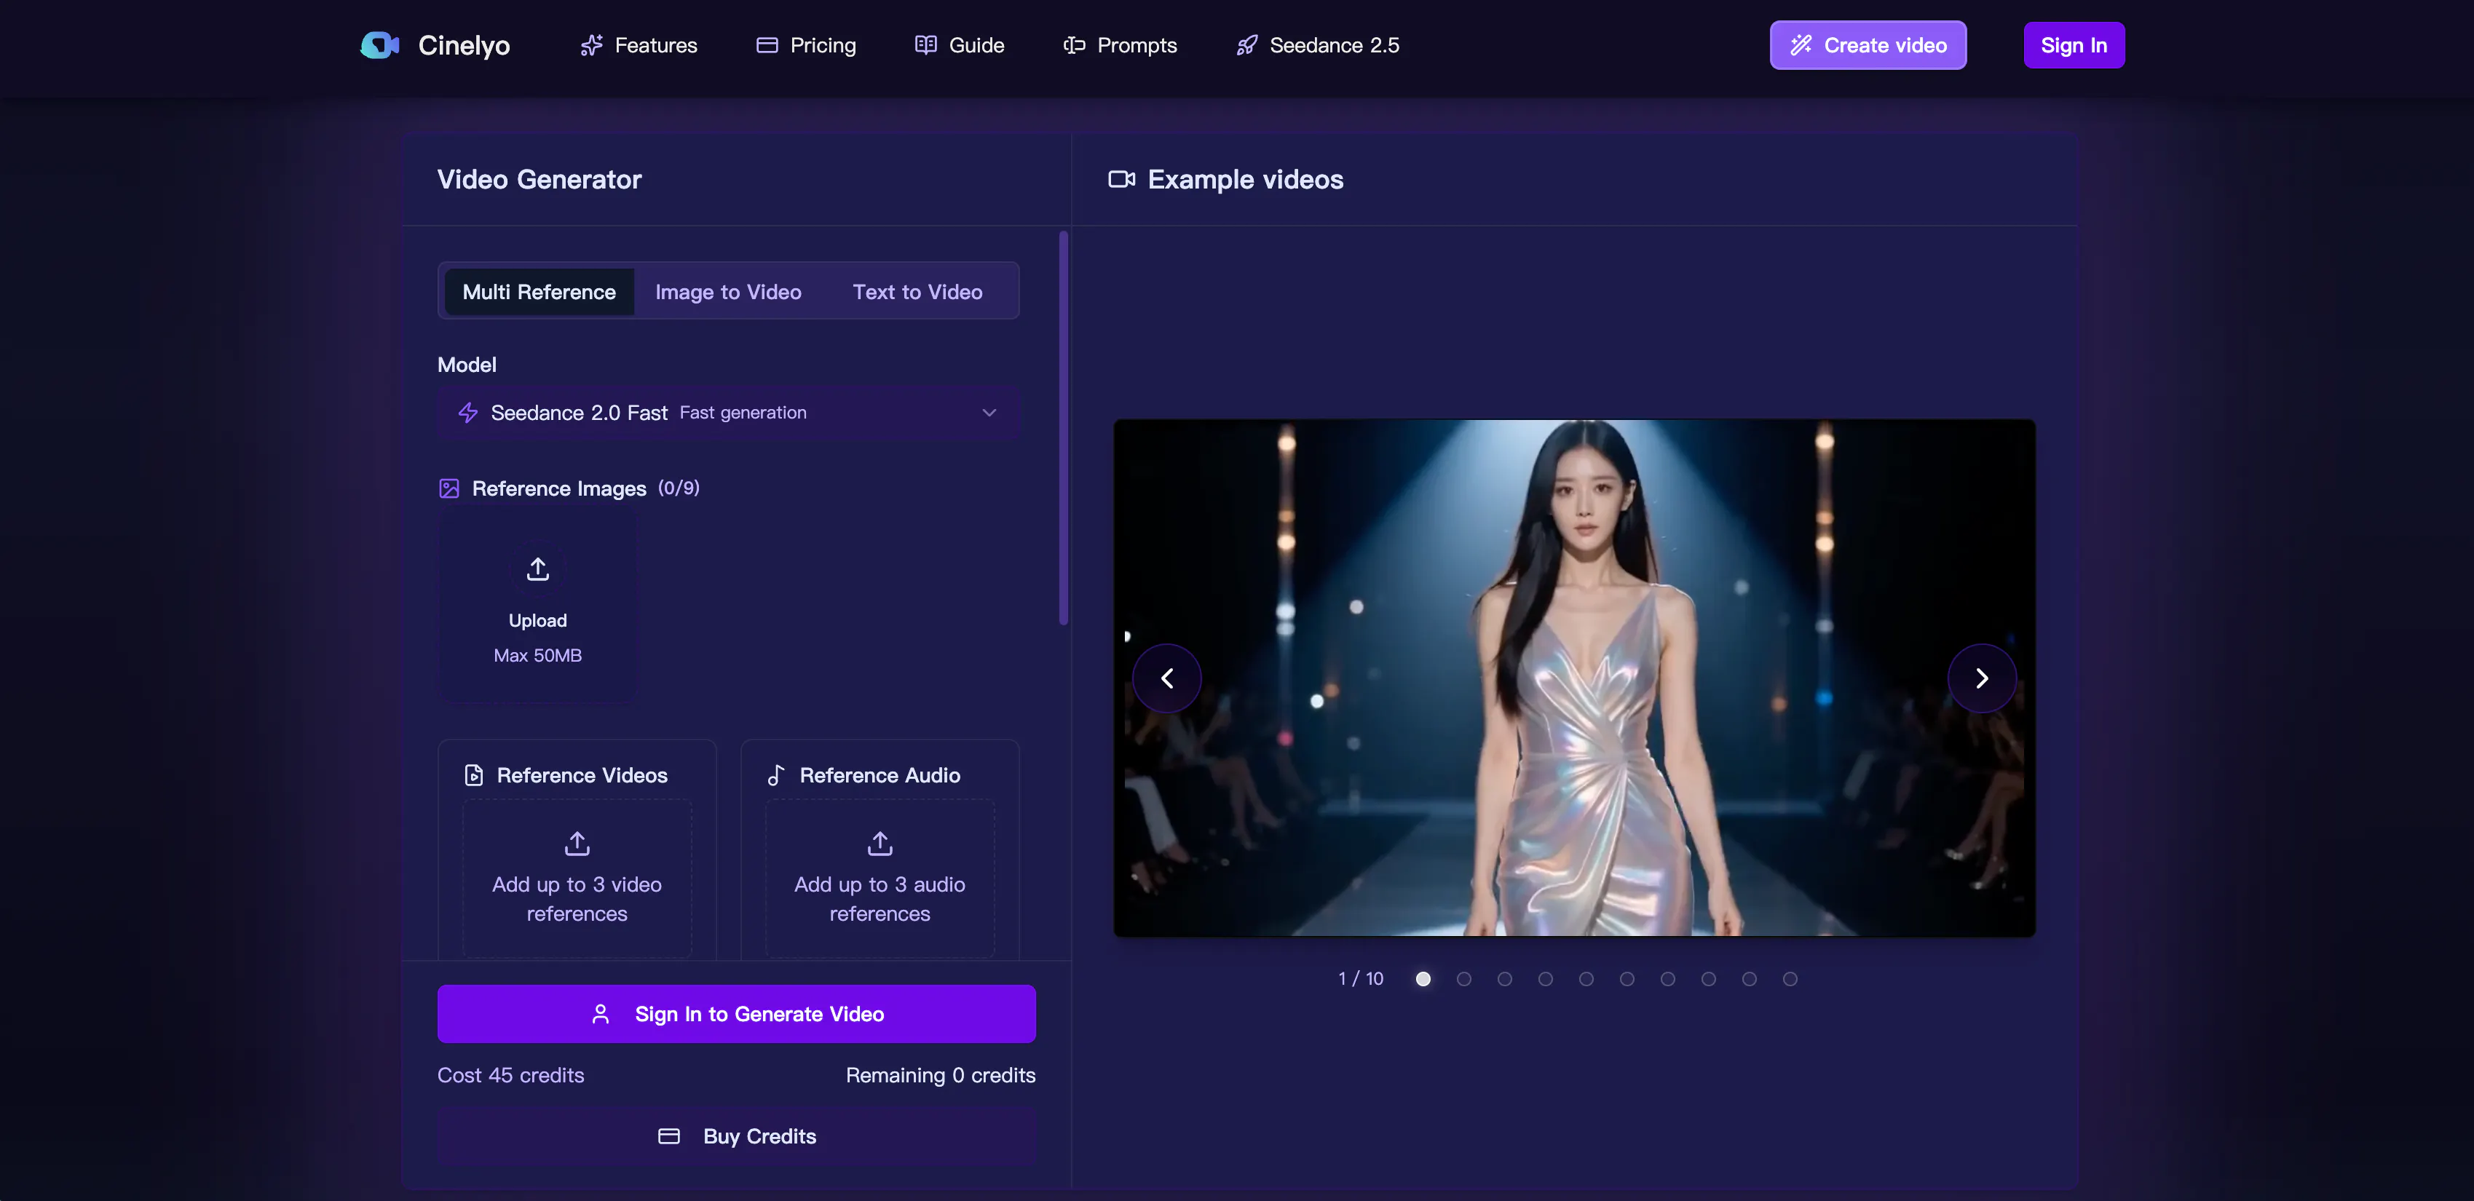Click the lightning bolt icon beside Seedance 2.0 Fast
Viewport: 2474px width, 1201px height.
tap(467, 413)
